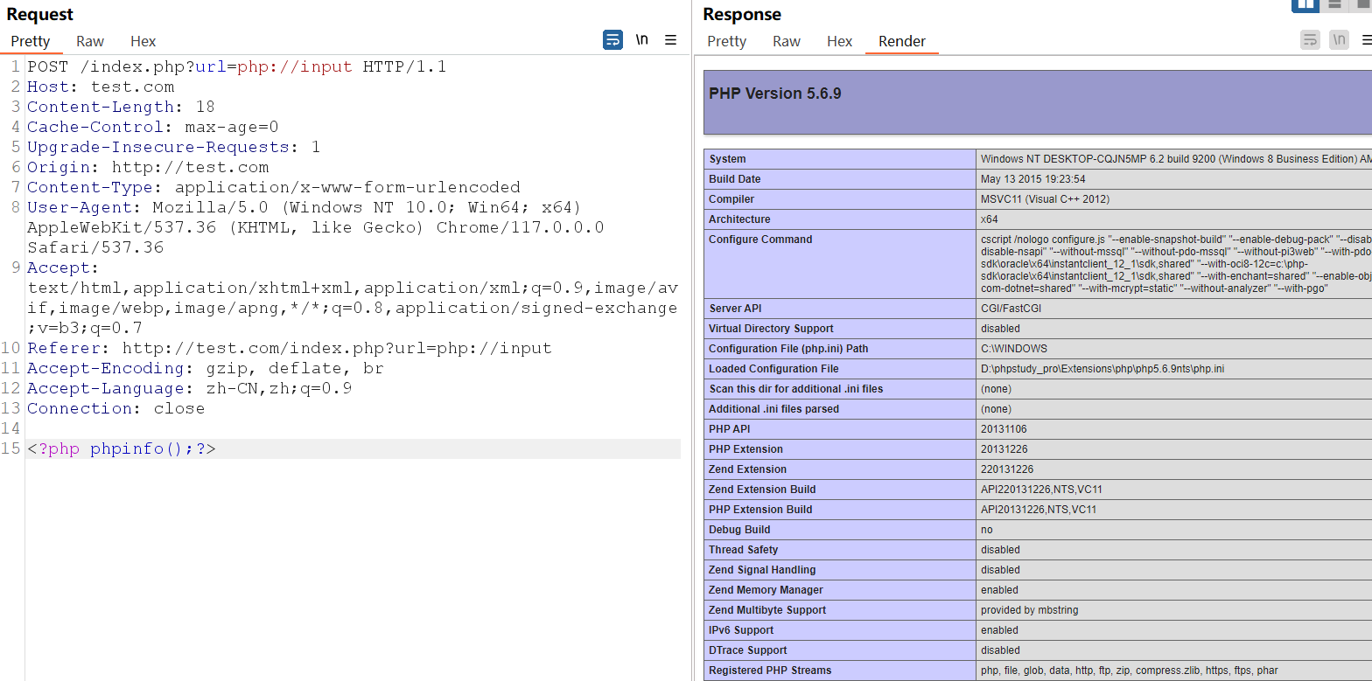Click the POST /index.php?url=php://input request line

coord(237,66)
